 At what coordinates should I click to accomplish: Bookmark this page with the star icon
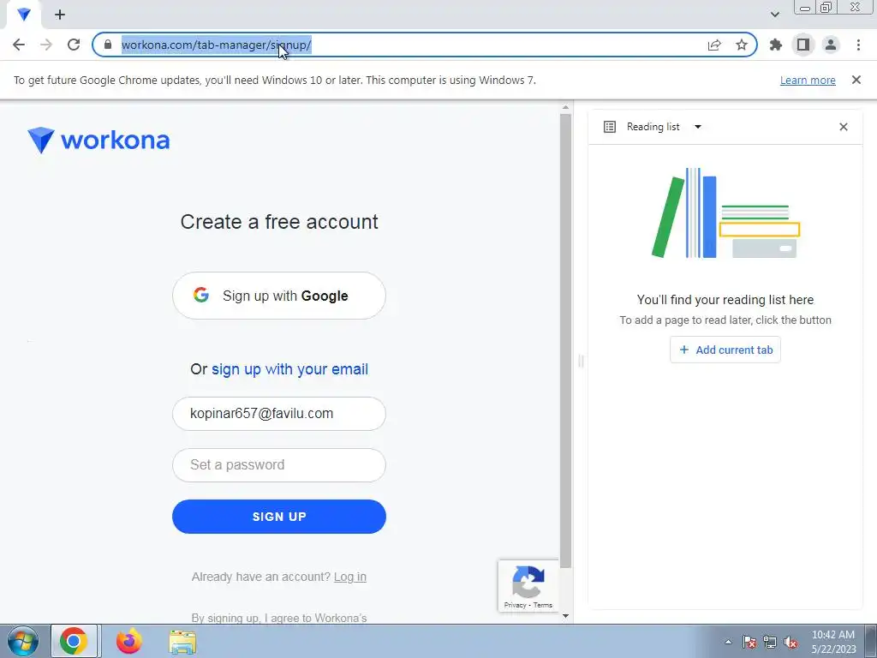pos(741,45)
